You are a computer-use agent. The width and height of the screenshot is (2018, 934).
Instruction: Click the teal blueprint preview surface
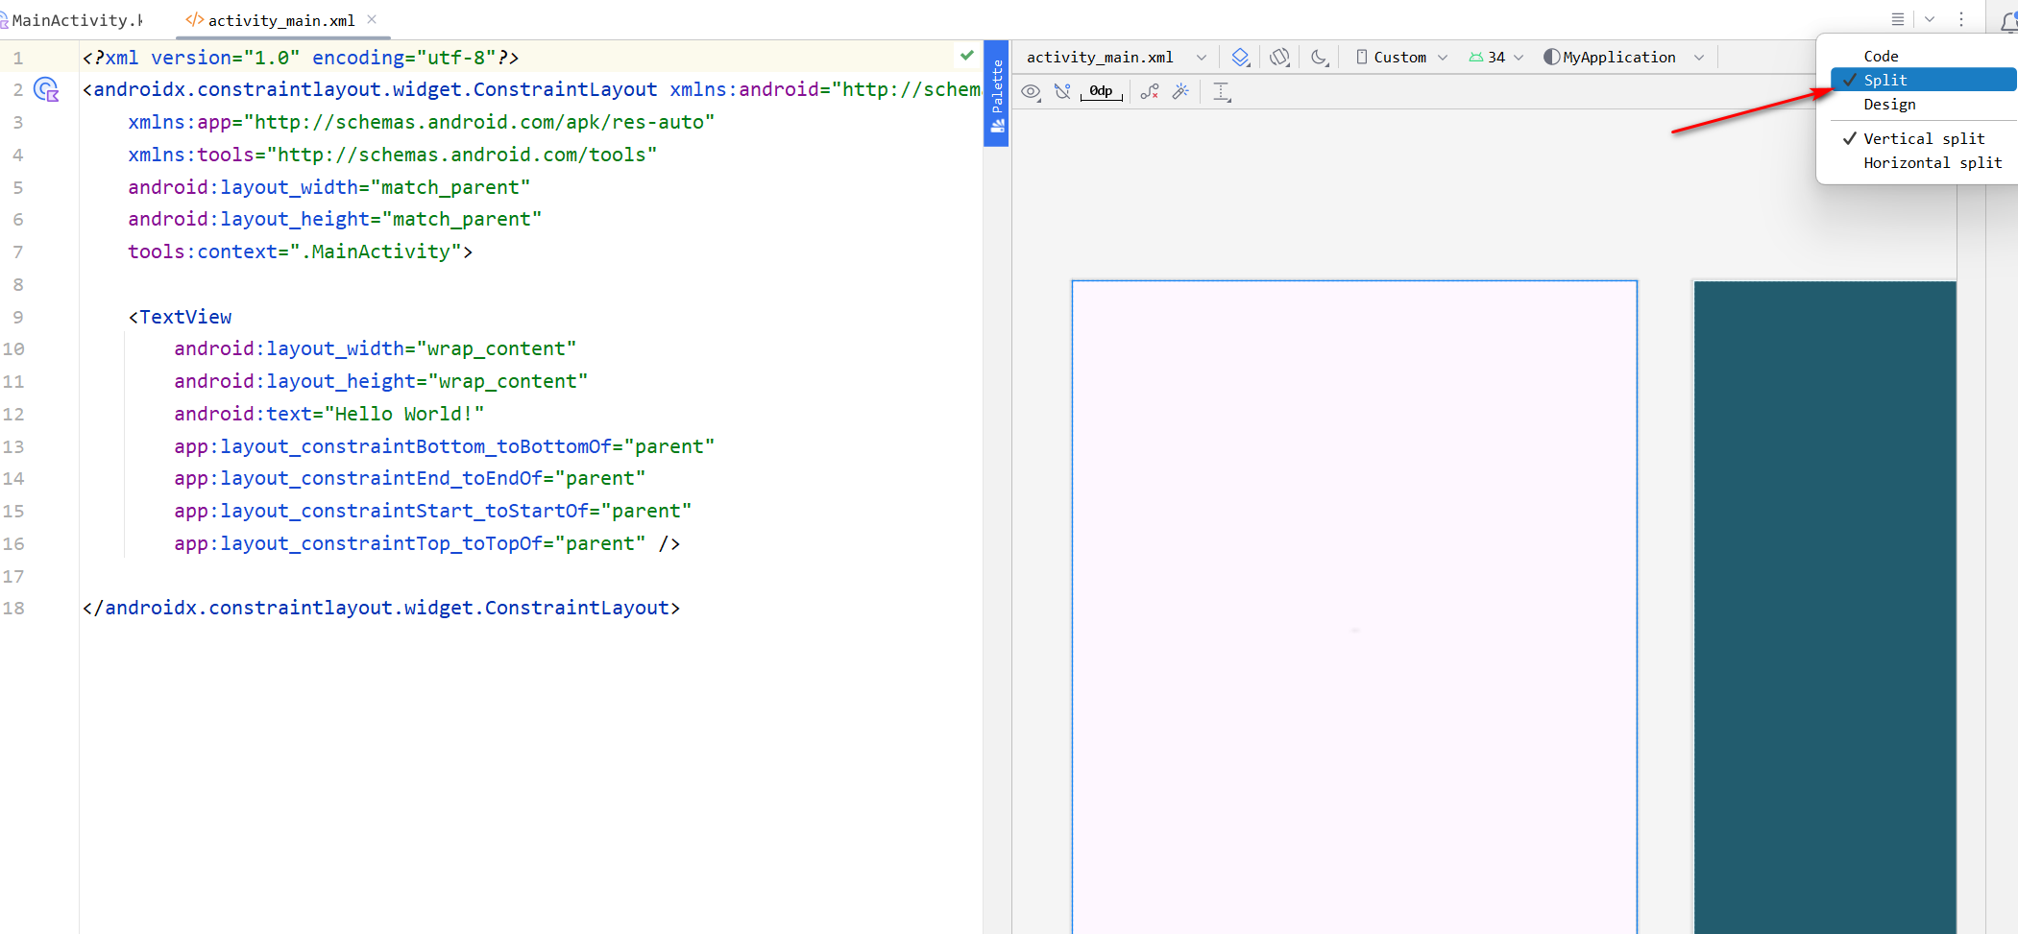click(x=1825, y=607)
